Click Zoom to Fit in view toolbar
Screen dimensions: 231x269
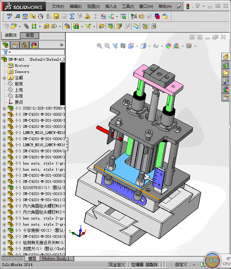coord(100,46)
